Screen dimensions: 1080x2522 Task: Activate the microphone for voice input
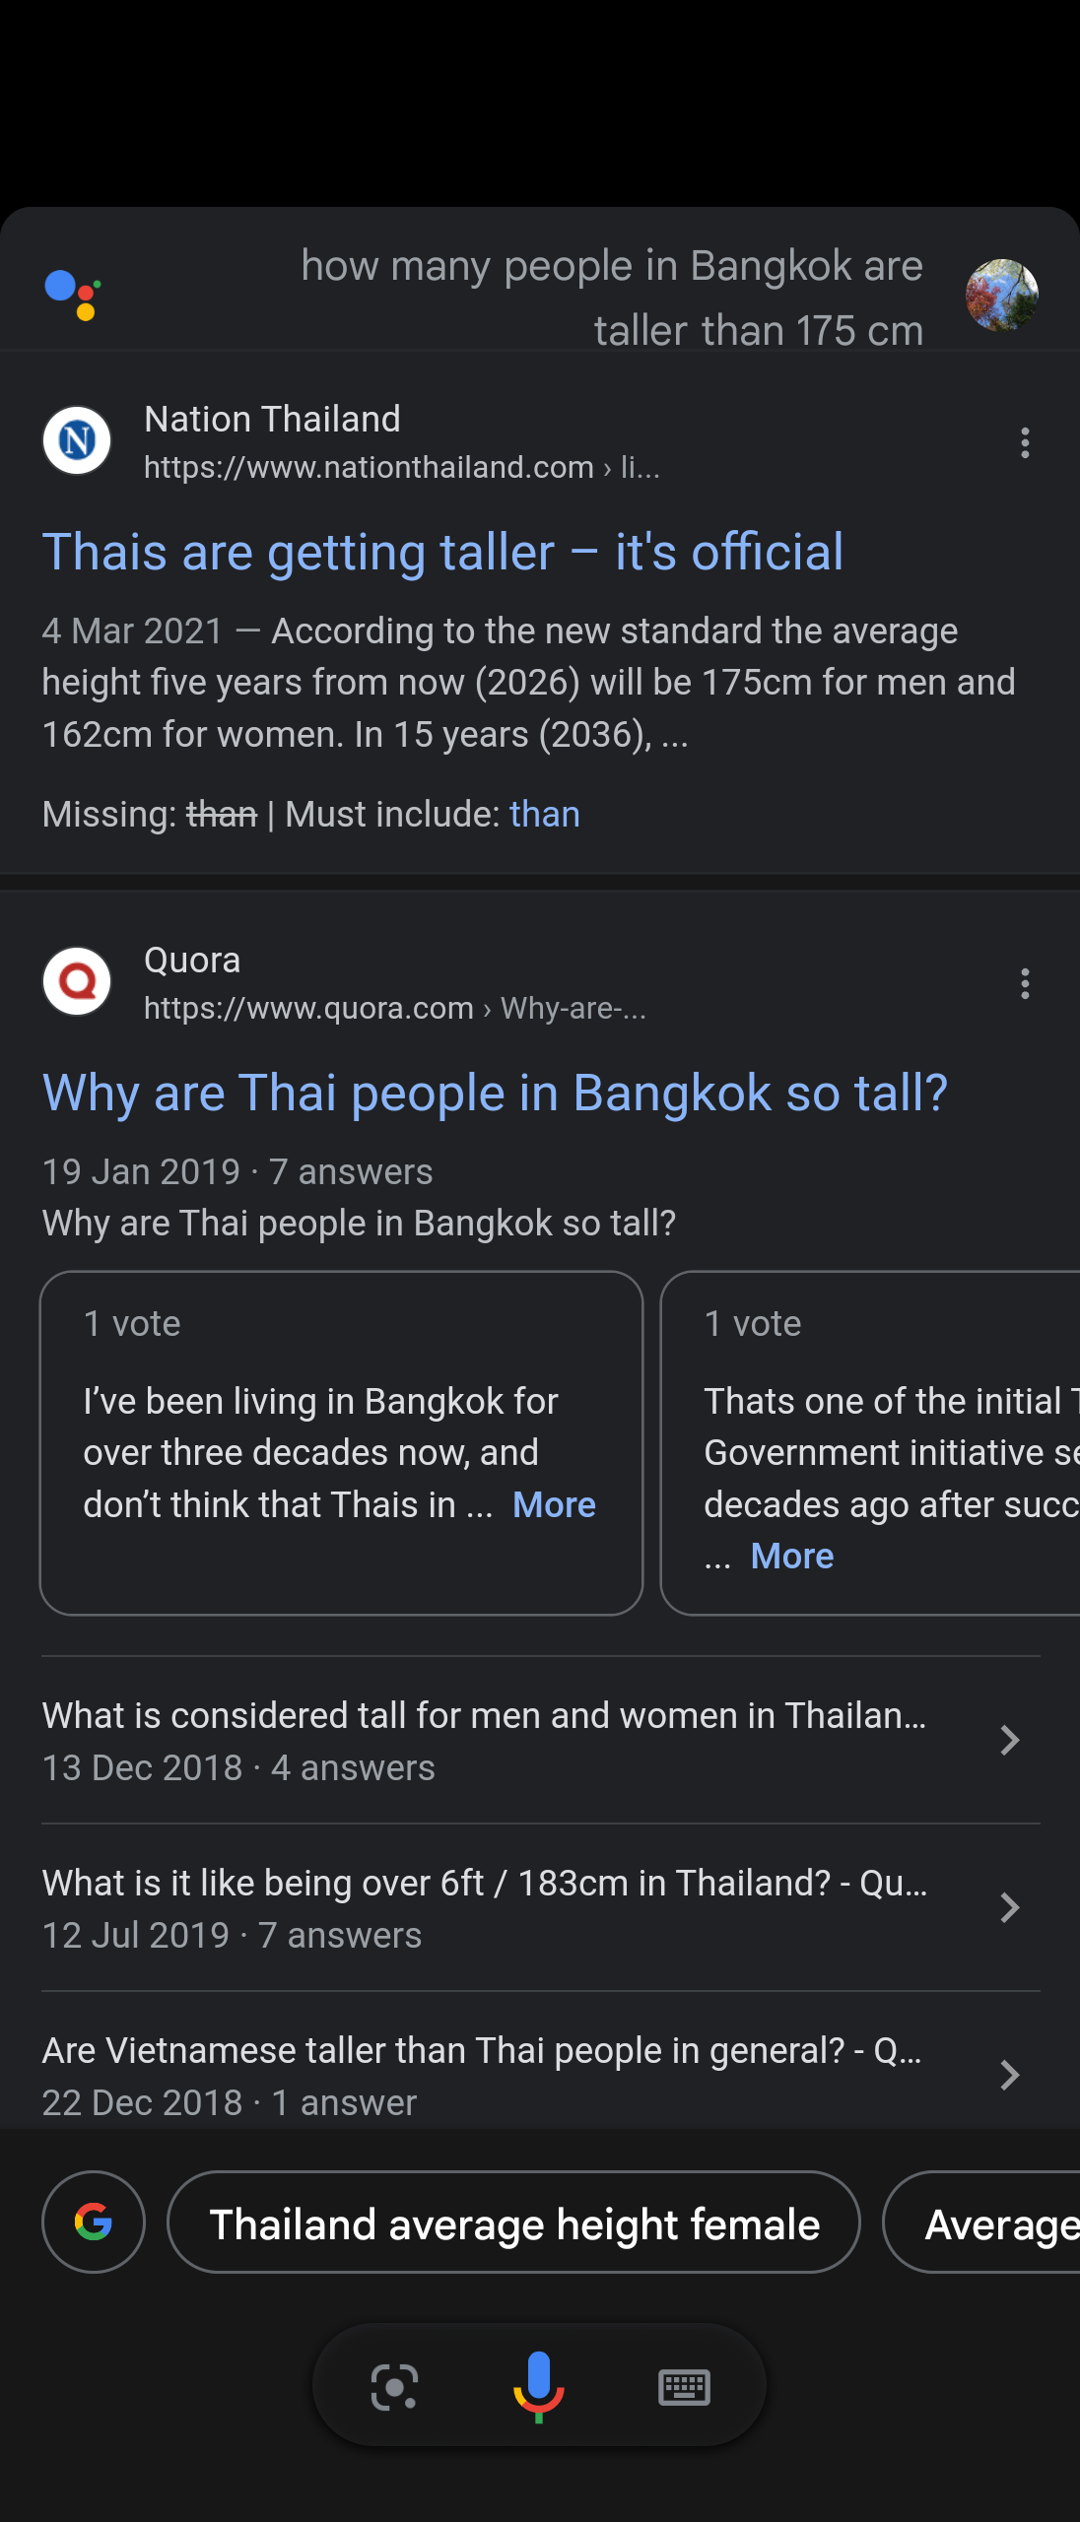(x=539, y=2386)
